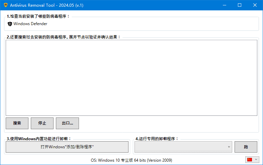The image size is (263, 165).
Task: Click the Chinese flag language icon
Action: (250, 160)
